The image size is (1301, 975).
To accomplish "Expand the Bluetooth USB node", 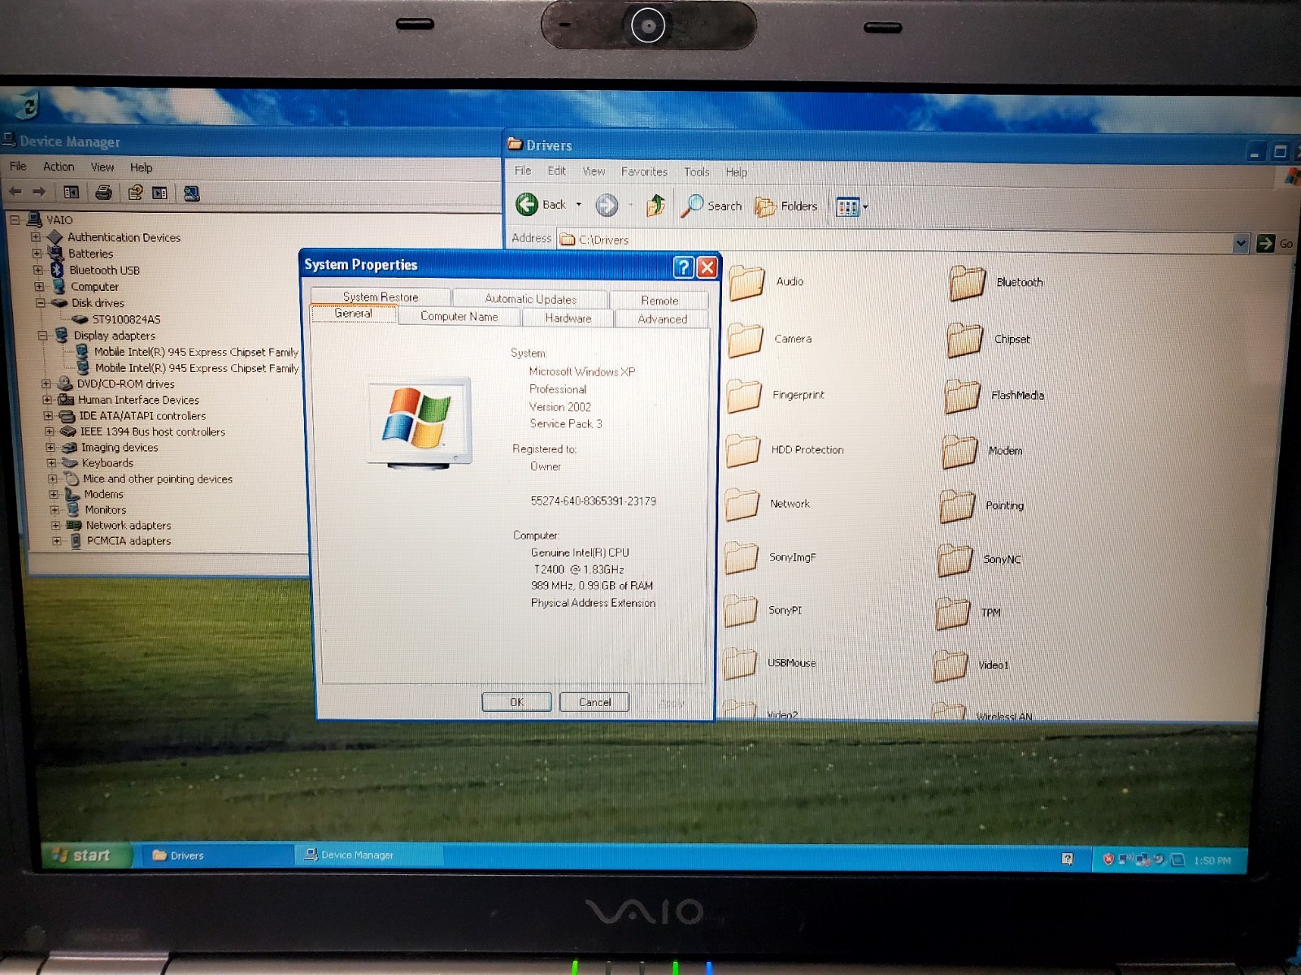I will point(37,270).
